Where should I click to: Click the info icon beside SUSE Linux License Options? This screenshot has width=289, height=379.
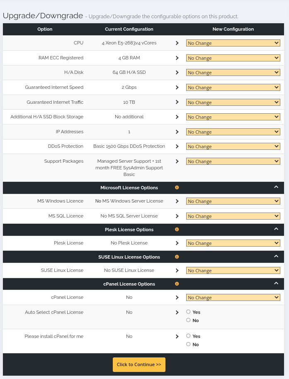[177, 257]
